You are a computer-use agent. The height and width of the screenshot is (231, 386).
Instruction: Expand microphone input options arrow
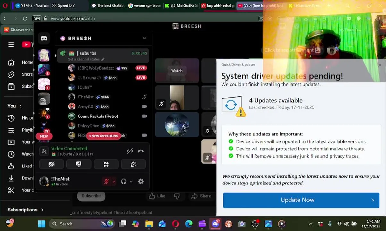(113, 182)
